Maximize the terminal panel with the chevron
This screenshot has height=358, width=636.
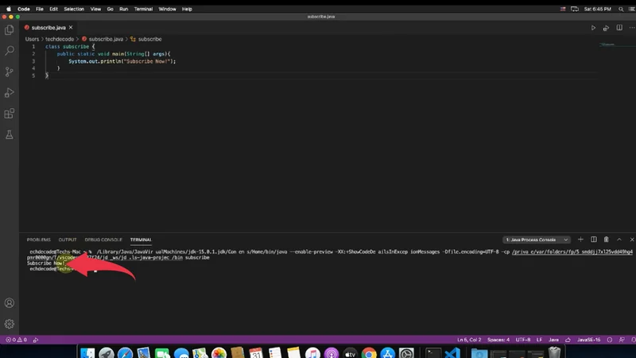coord(619,239)
